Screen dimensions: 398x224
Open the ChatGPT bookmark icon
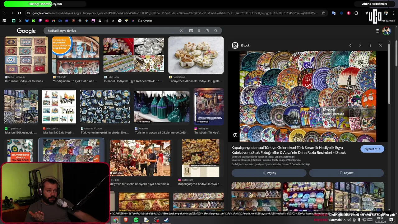(x=80, y=21)
